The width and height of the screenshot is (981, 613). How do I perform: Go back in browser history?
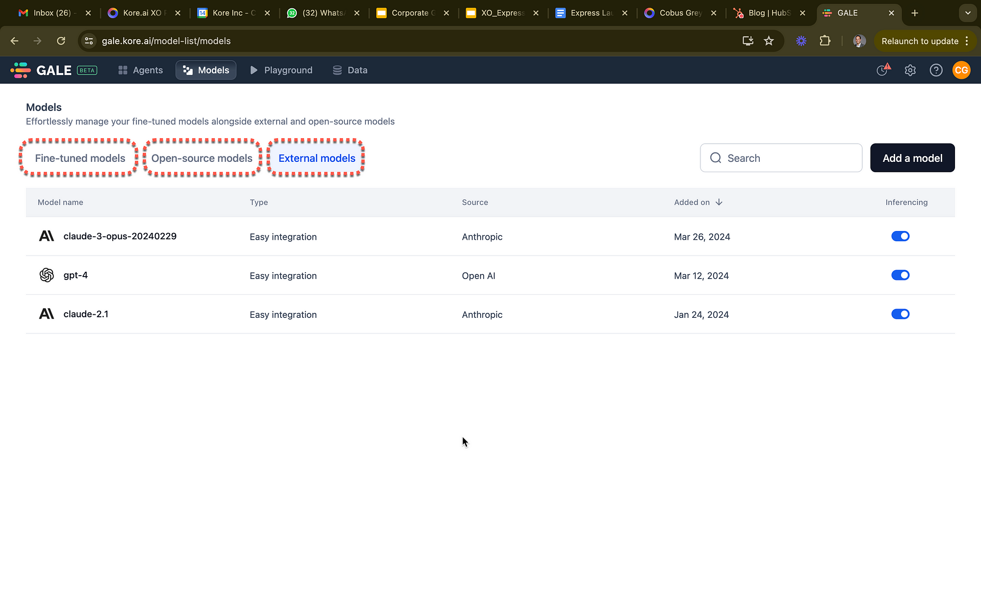(15, 41)
